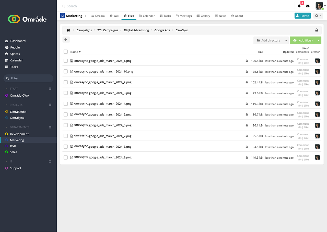The height and width of the screenshot is (232, 327).
Task: Click the plus icon beside DEPARTMENTS
Action: [50, 127]
